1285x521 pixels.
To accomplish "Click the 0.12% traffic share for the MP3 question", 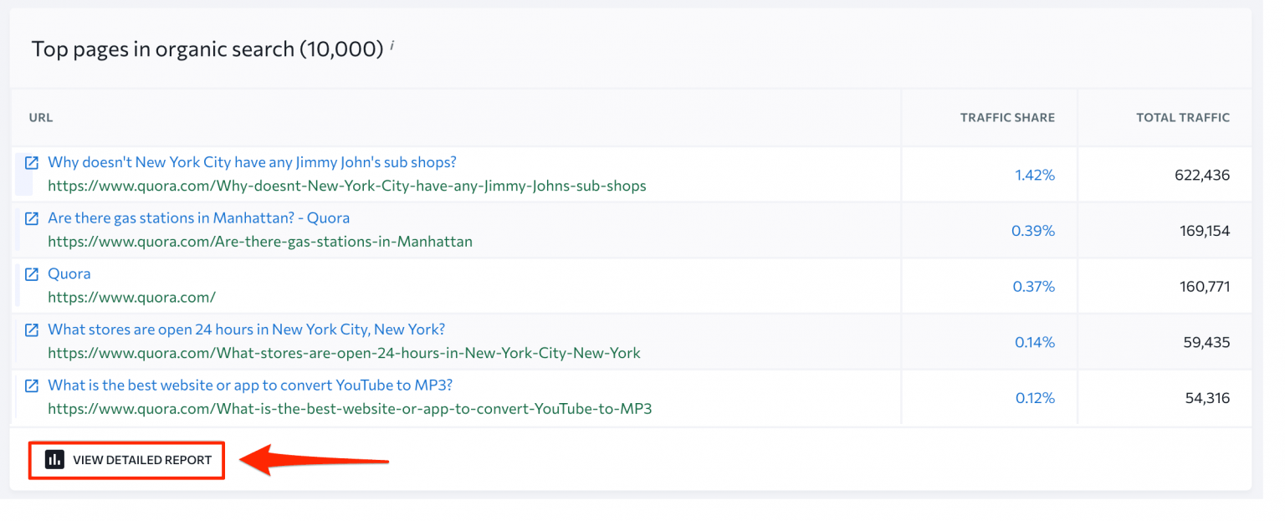I will [1036, 397].
